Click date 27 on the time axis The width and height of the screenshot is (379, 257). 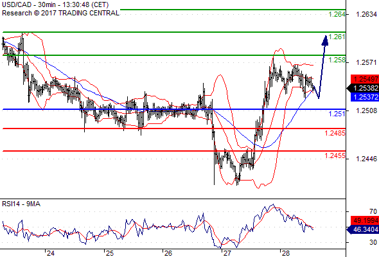(x=227, y=253)
